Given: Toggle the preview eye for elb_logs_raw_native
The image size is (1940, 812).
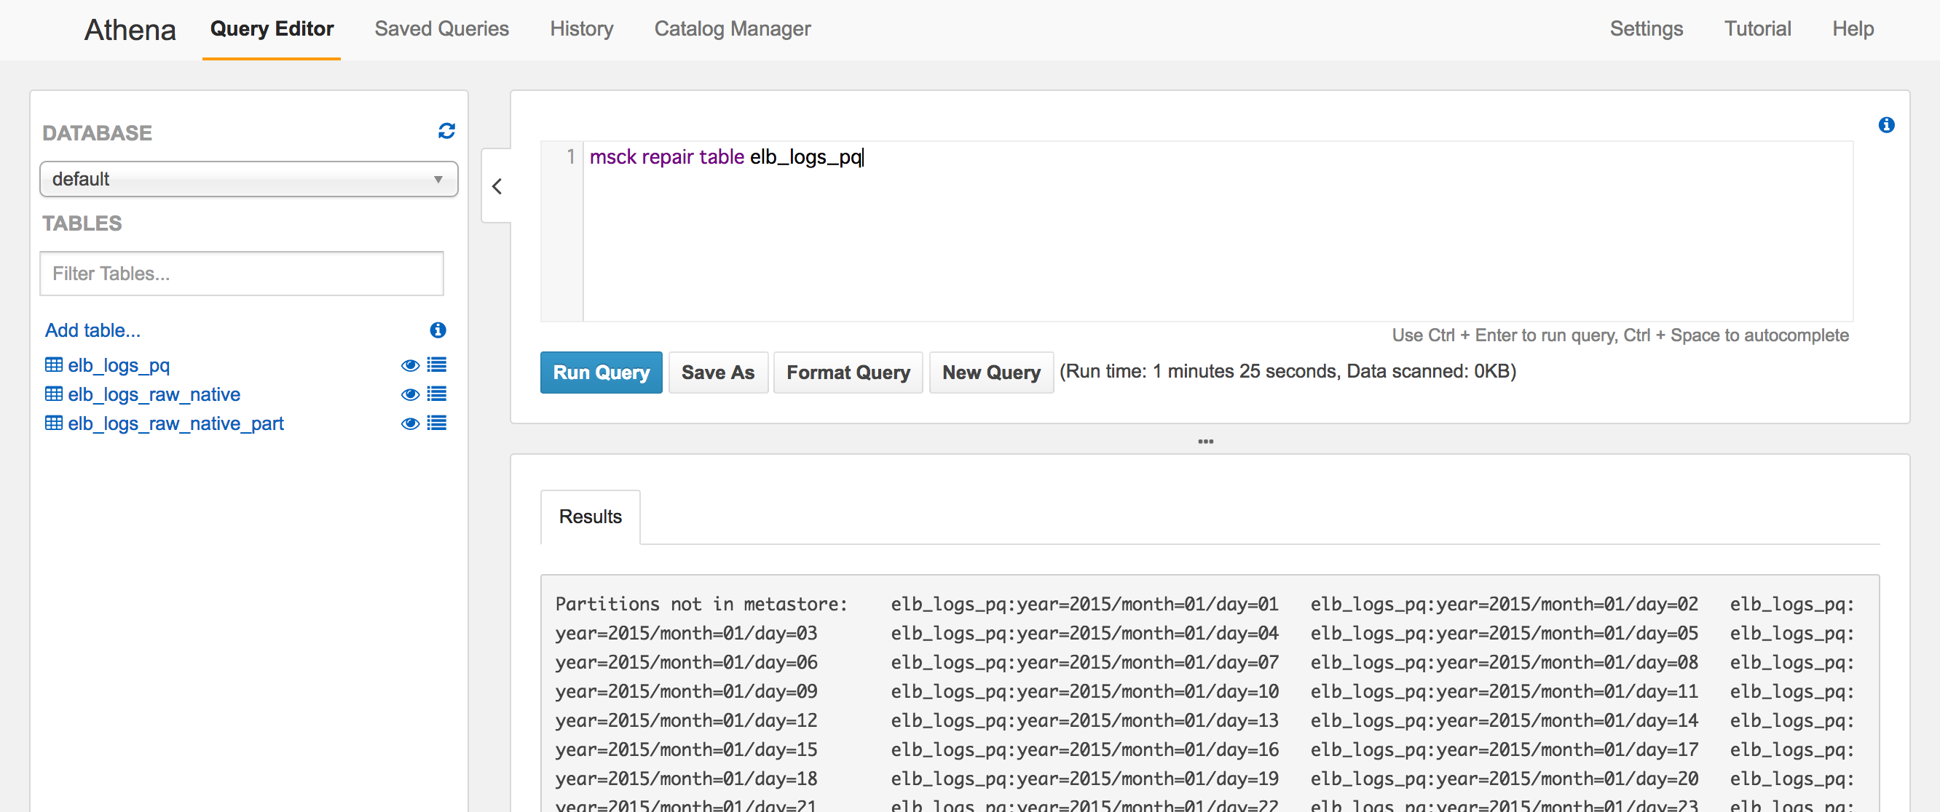Looking at the screenshot, I should [x=411, y=394].
